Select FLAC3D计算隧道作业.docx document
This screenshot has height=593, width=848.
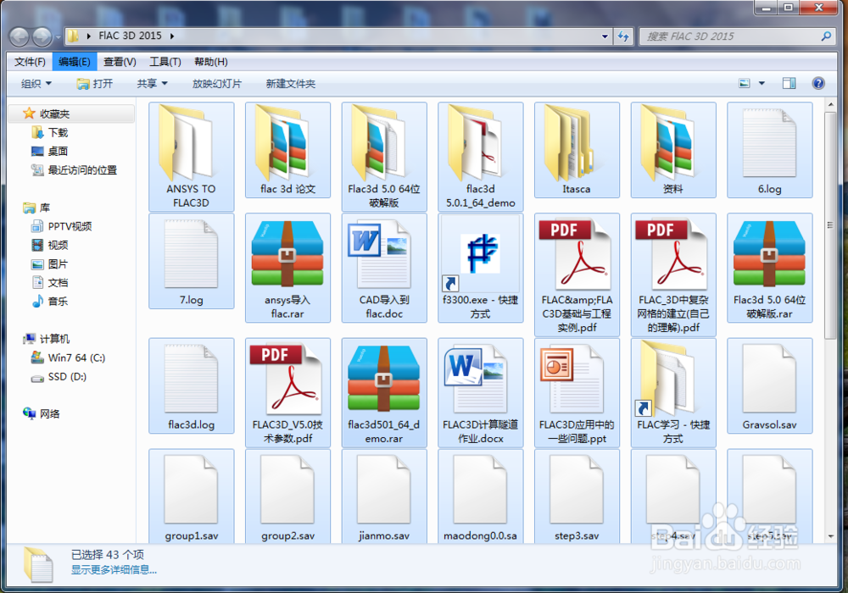tap(480, 392)
